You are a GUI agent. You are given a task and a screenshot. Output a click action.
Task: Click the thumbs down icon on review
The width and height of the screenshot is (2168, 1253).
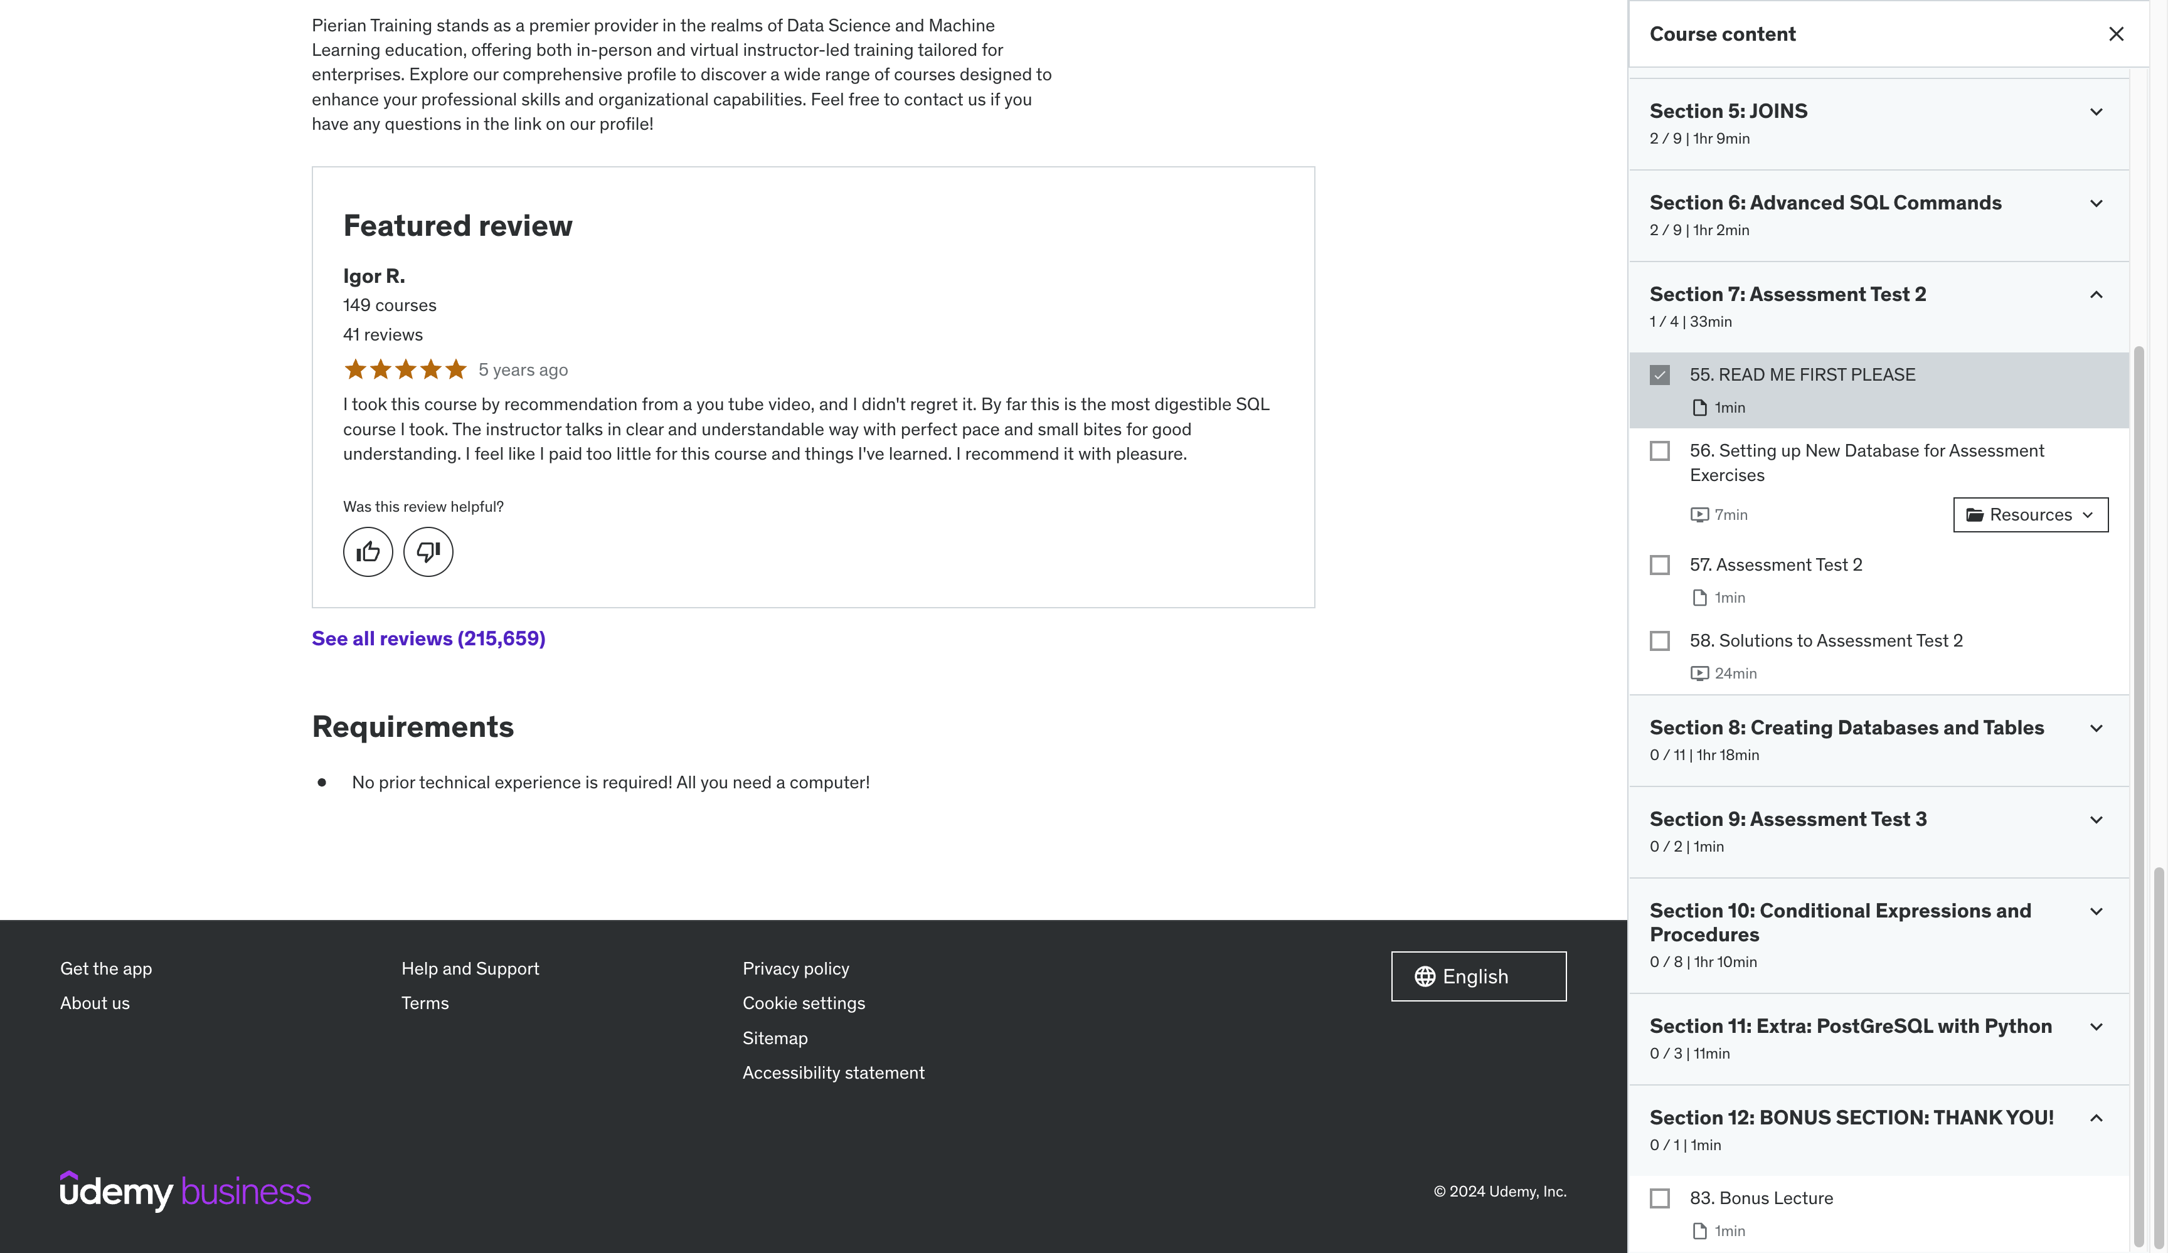click(428, 552)
